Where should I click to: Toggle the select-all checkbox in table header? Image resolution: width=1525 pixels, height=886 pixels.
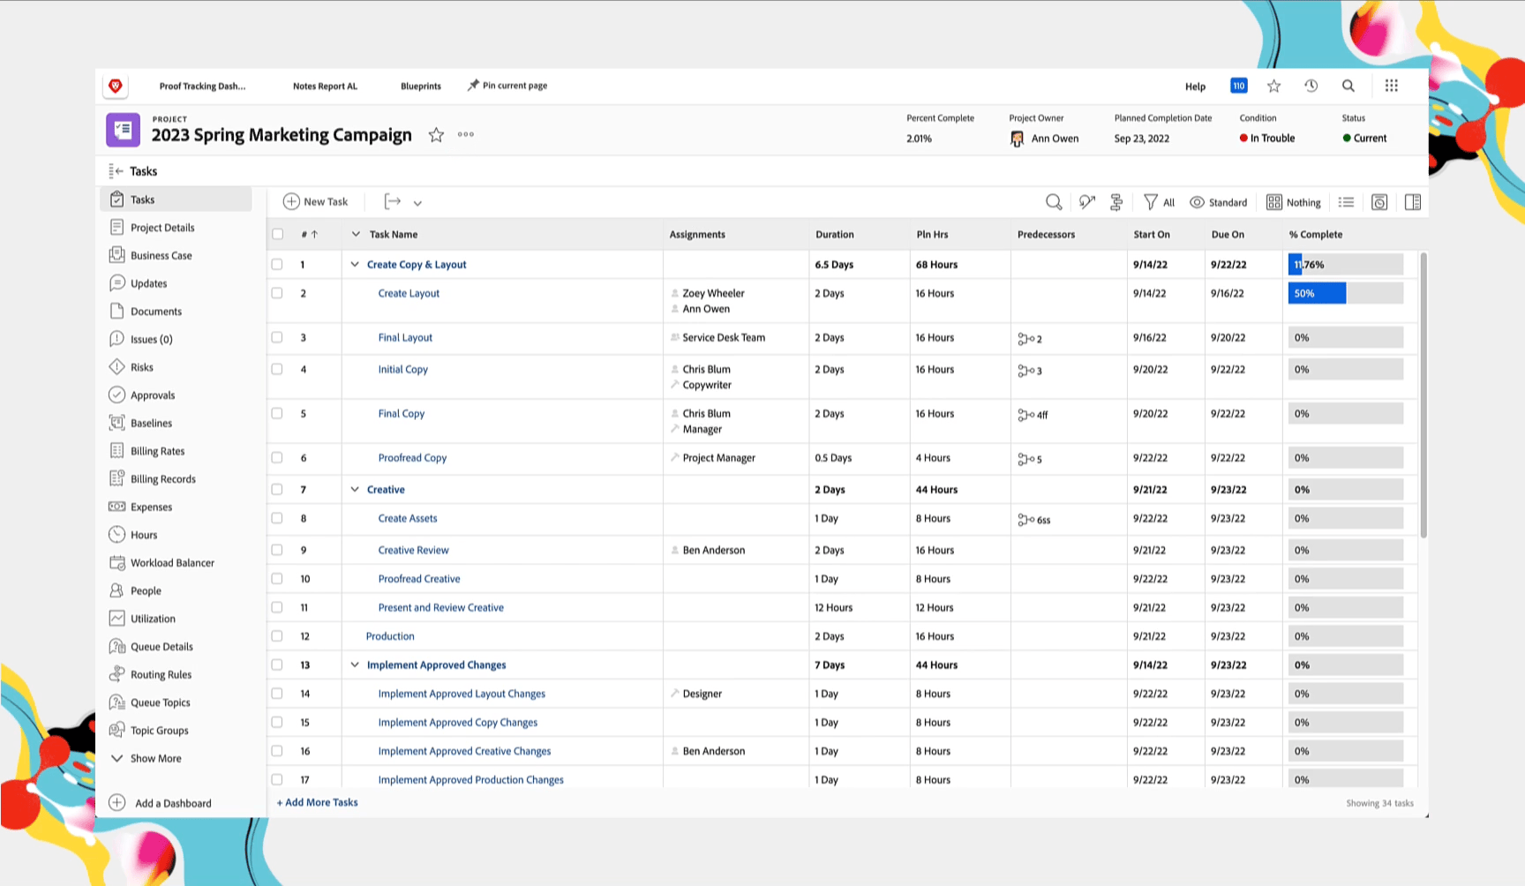click(278, 234)
